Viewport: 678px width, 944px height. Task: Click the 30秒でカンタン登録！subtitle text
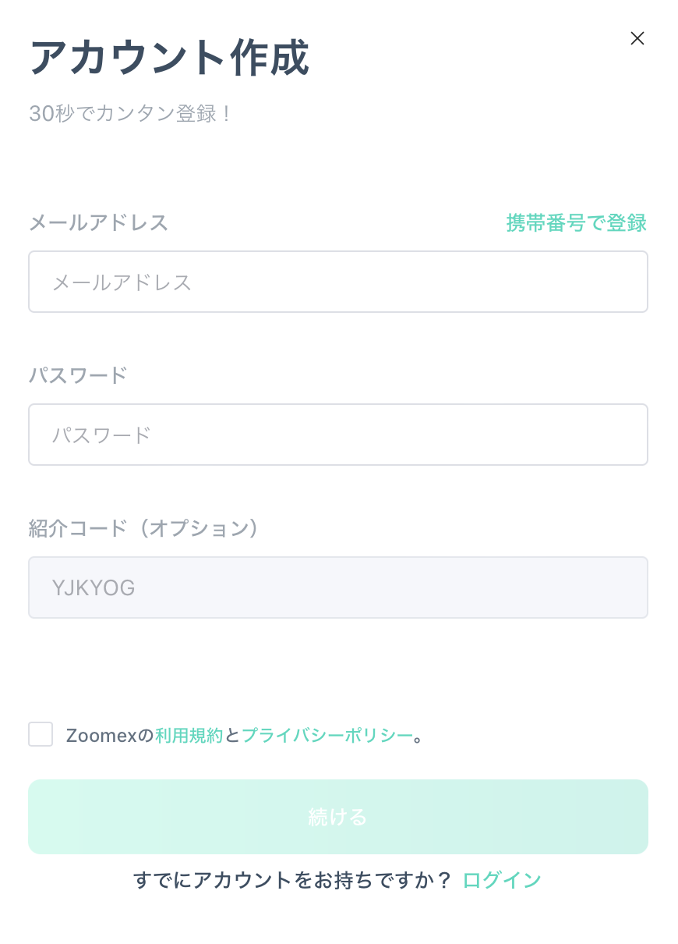click(x=131, y=114)
